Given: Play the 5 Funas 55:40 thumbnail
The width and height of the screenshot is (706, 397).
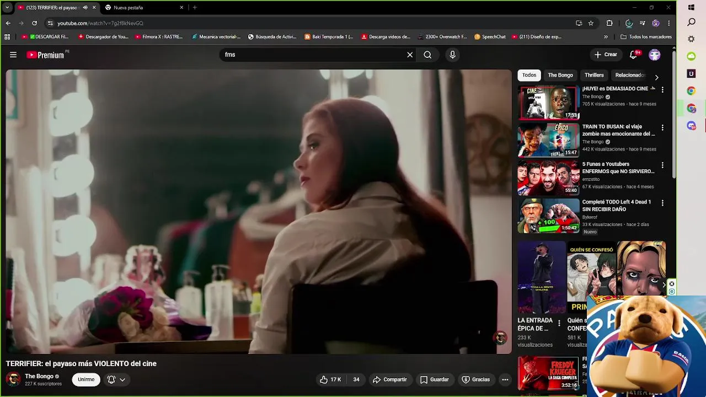Looking at the screenshot, I should pos(548,178).
